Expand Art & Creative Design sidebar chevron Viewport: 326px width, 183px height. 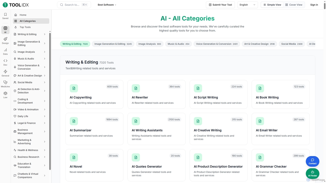pyautogui.click(x=45, y=75)
